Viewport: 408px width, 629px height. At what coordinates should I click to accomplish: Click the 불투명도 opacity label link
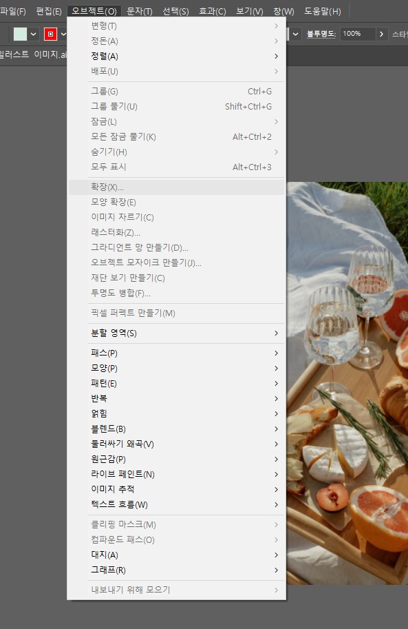[x=321, y=34]
